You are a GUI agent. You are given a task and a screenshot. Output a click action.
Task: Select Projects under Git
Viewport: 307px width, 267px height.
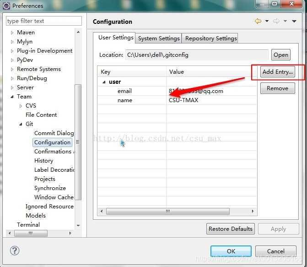pos(45,179)
